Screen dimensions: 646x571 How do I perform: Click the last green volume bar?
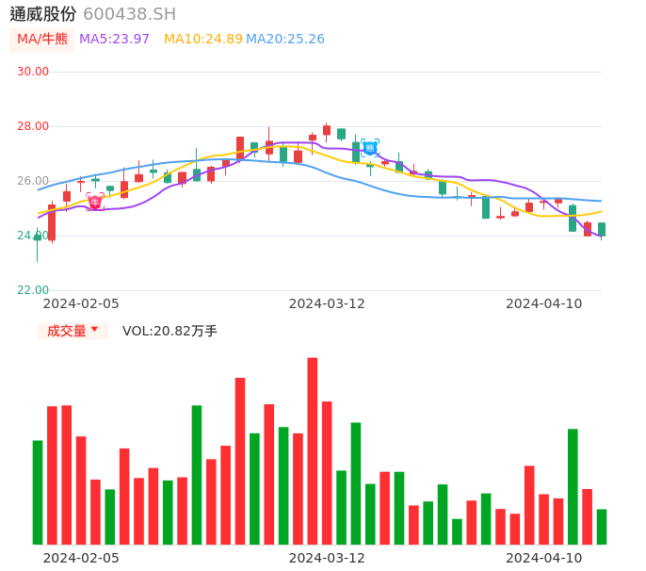point(602,527)
